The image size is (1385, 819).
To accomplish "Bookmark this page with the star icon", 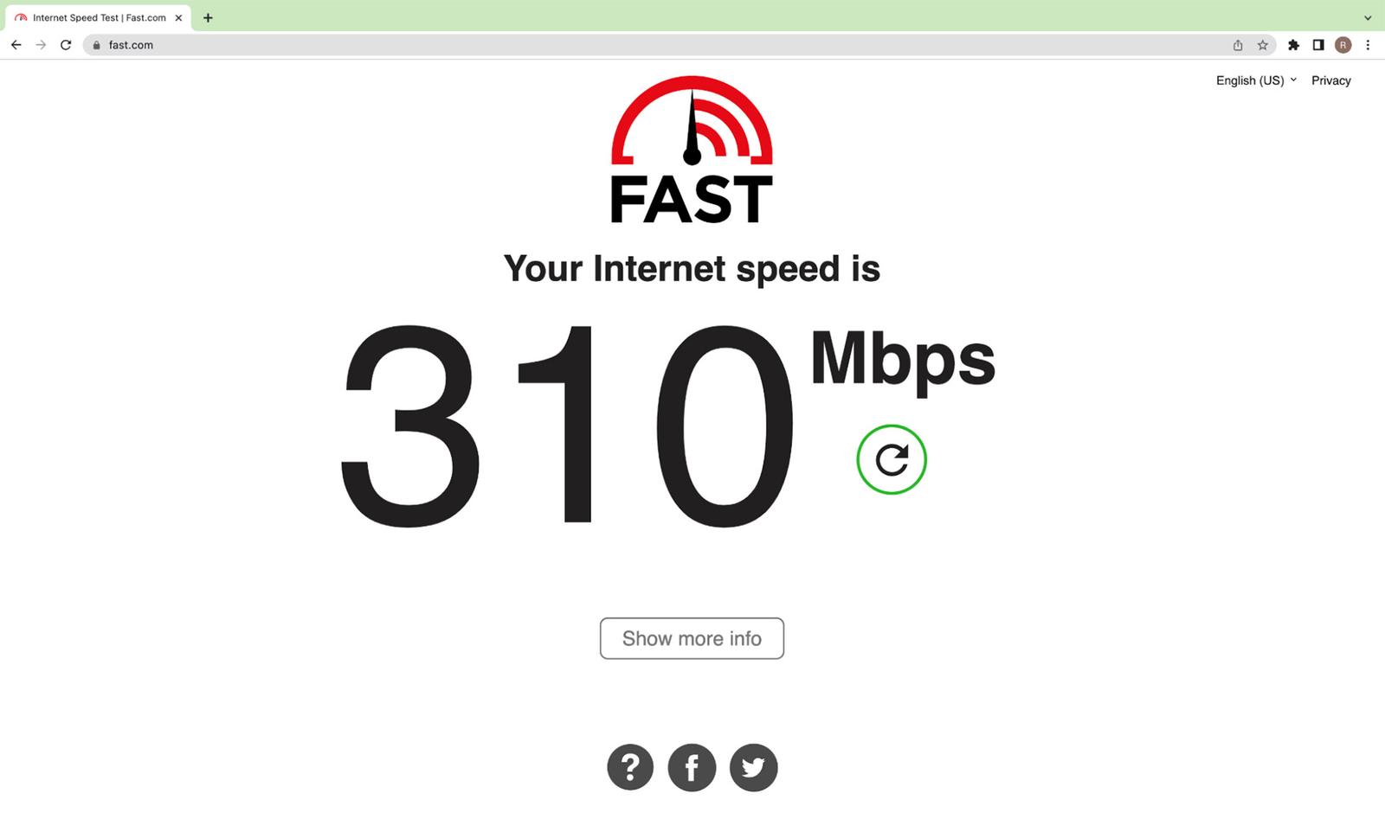I will click(1262, 45).
